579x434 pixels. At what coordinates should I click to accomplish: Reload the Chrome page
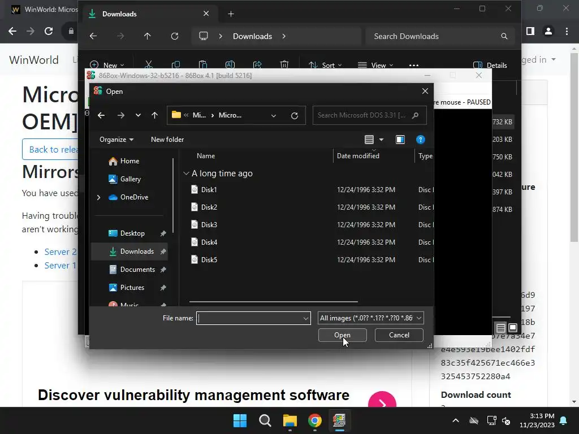[49, 32]
